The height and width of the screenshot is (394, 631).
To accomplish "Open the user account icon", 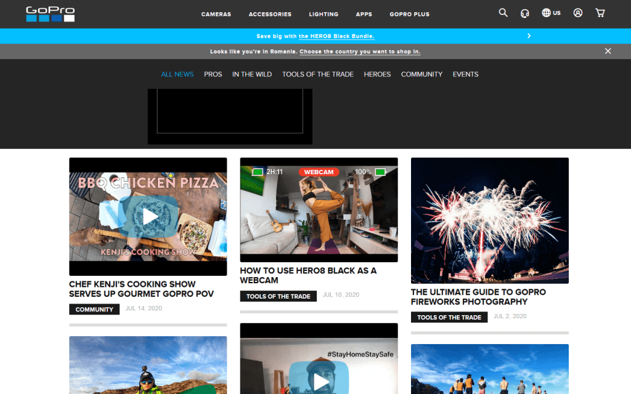I will [x=578, y=13].
